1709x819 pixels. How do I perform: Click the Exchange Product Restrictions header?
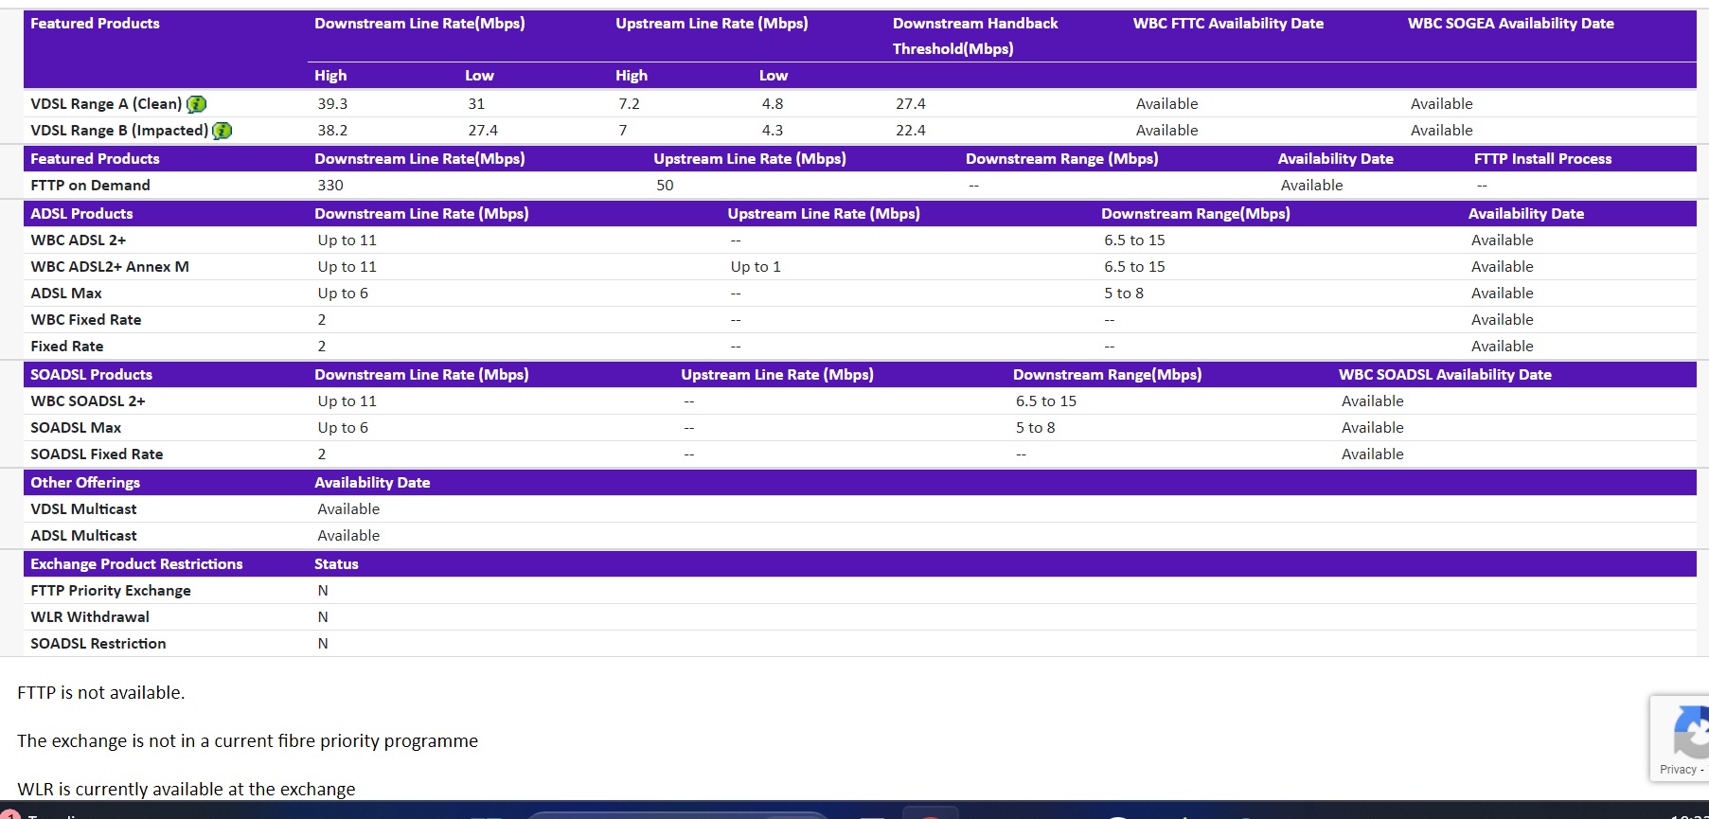[136, 564]
